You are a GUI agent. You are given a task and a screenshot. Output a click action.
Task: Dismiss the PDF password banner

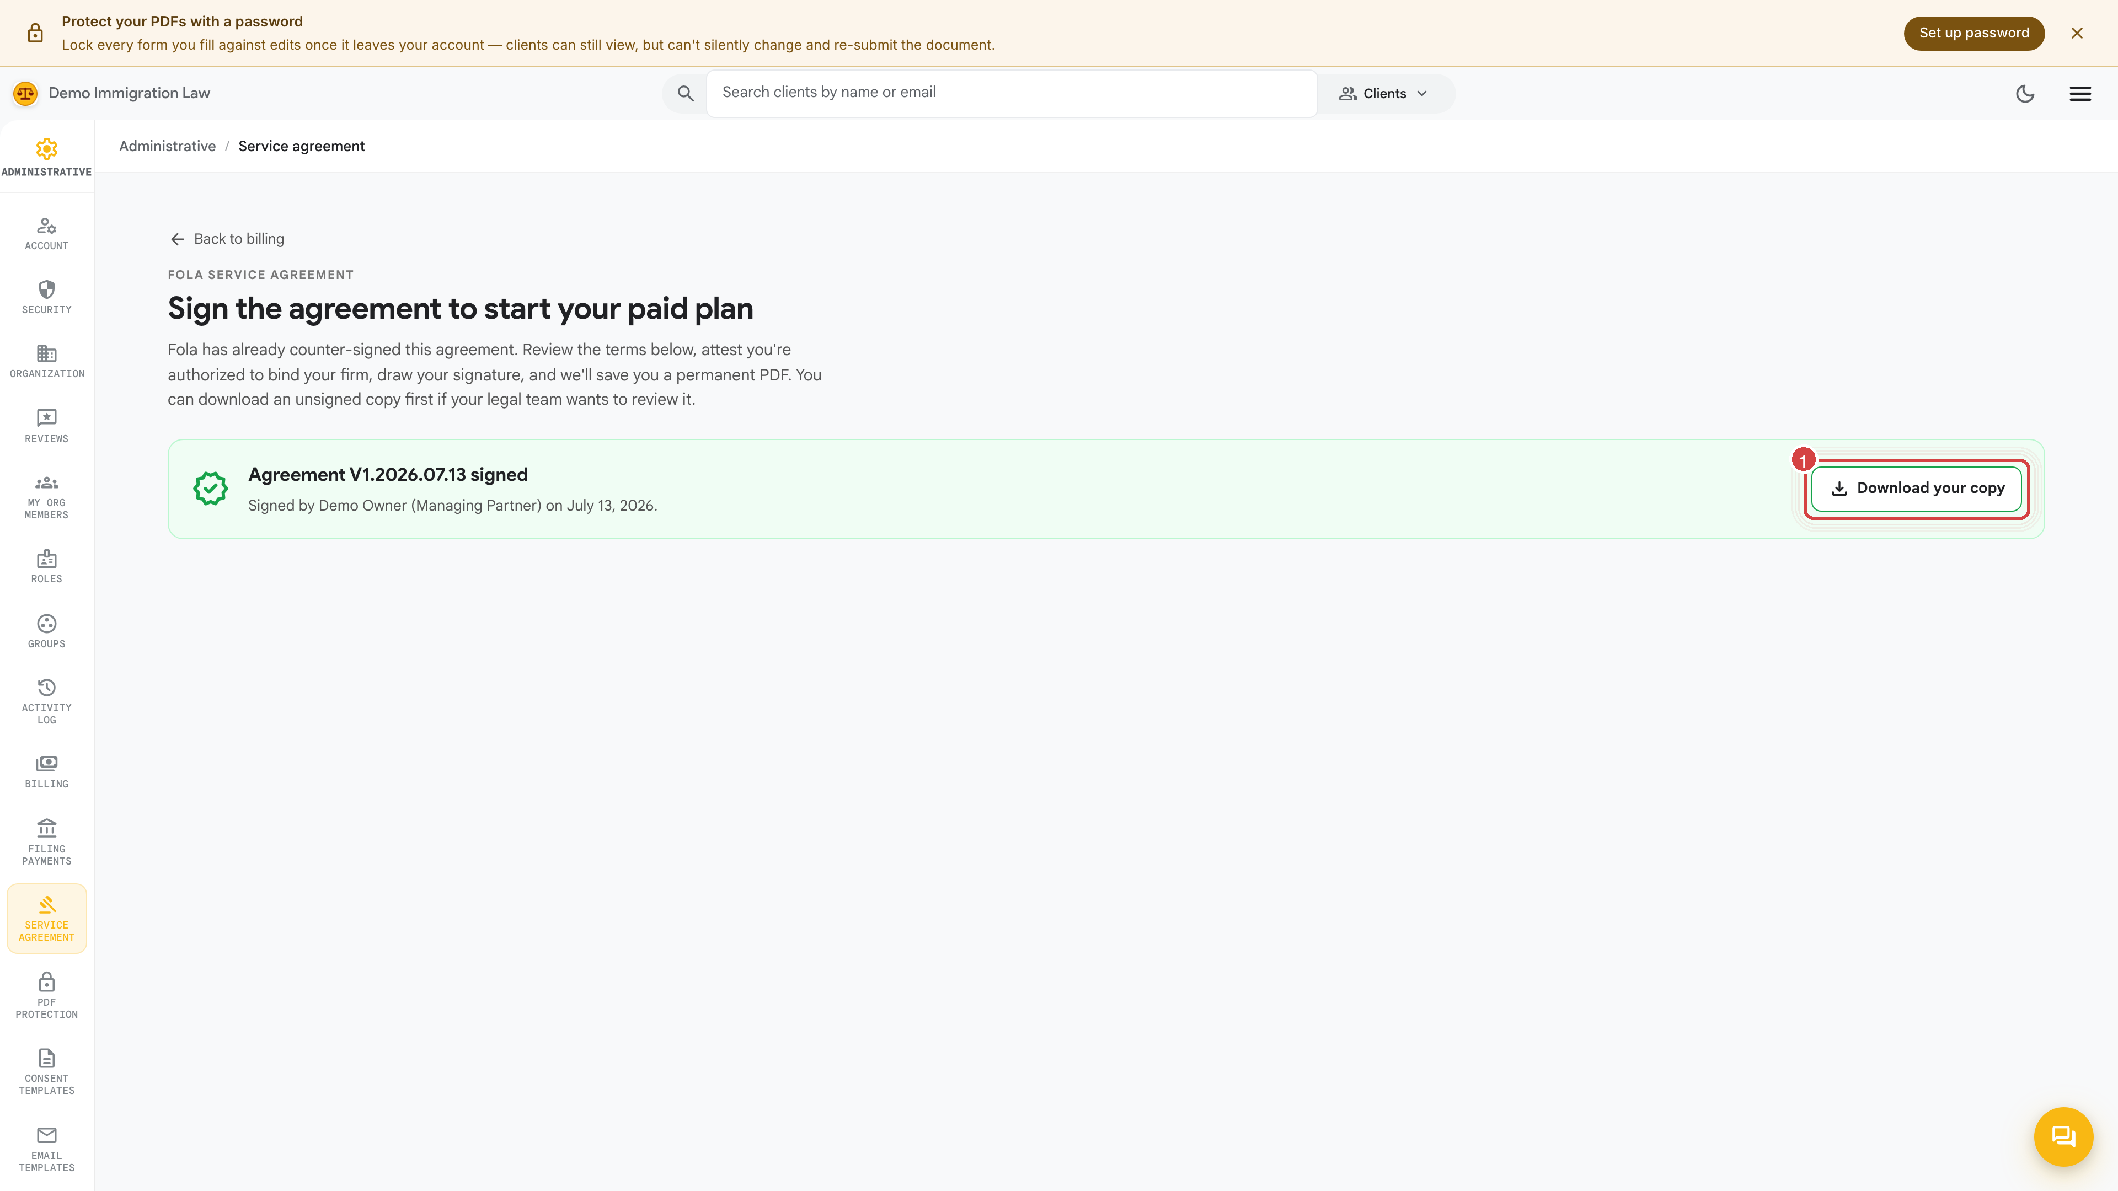(x=2077, y=33)
